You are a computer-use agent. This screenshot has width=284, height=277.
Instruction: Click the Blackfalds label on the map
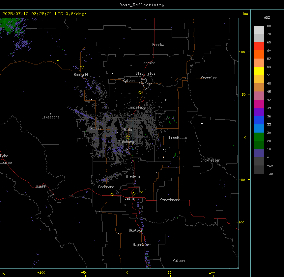coord(145,73)
